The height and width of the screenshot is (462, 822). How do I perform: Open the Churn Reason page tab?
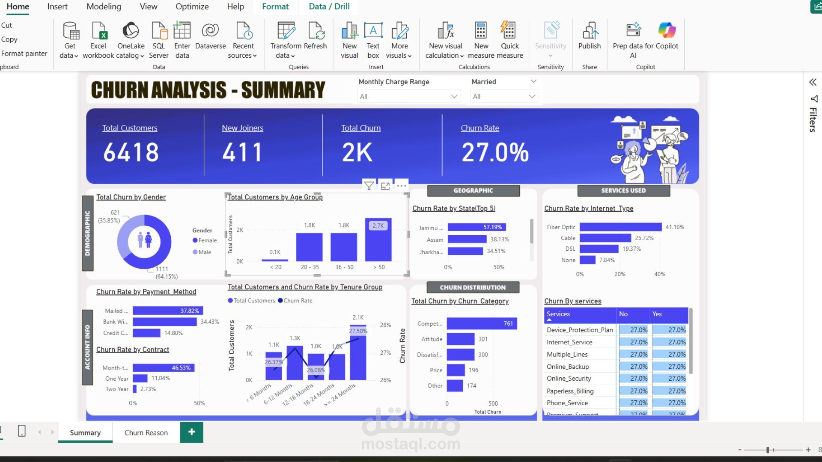click(146, 432)
